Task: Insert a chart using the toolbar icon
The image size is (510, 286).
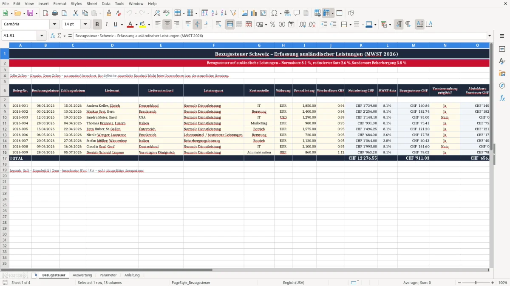Action: tap(254, 13)
